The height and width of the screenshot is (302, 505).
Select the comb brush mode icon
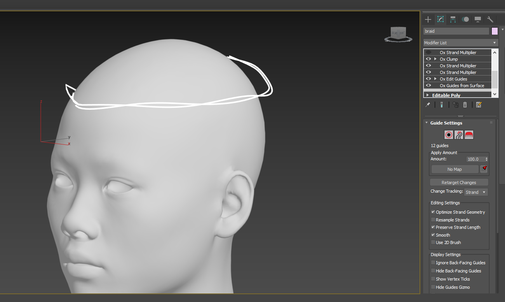coord(469,135)
